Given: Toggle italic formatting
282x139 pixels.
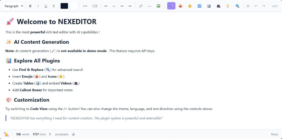Looking at the screenshot, I should (x=38, y=6).
